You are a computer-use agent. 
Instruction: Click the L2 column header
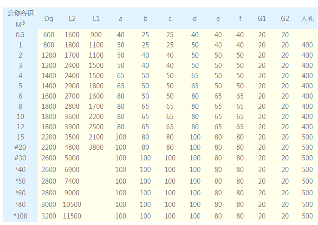[x=72, y=19]
